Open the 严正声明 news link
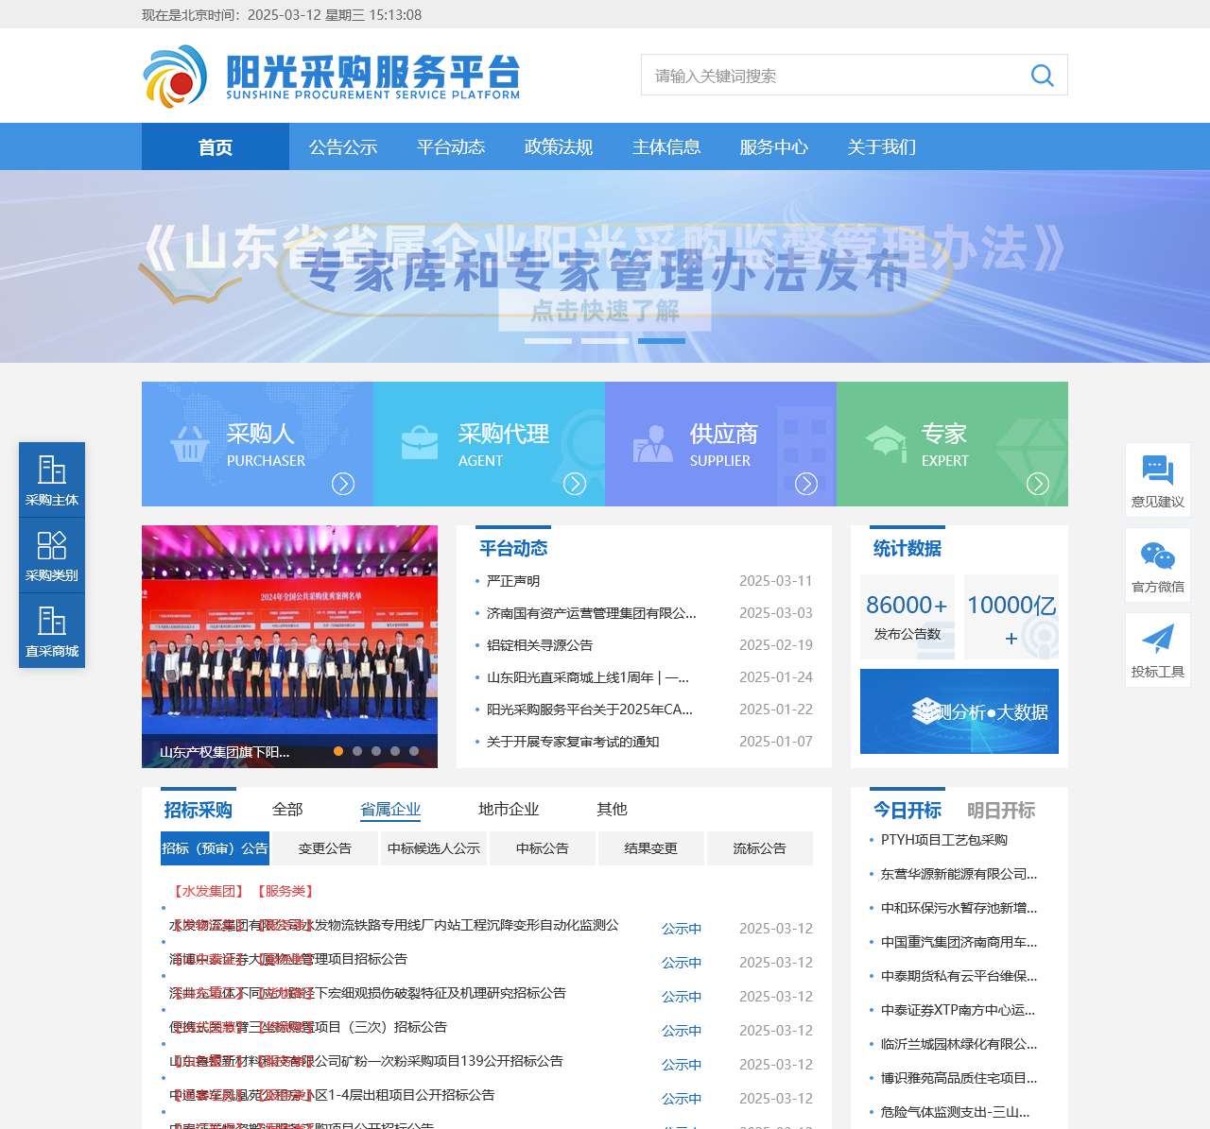This screenshot has height=1129, width=1210. (513, 581)
